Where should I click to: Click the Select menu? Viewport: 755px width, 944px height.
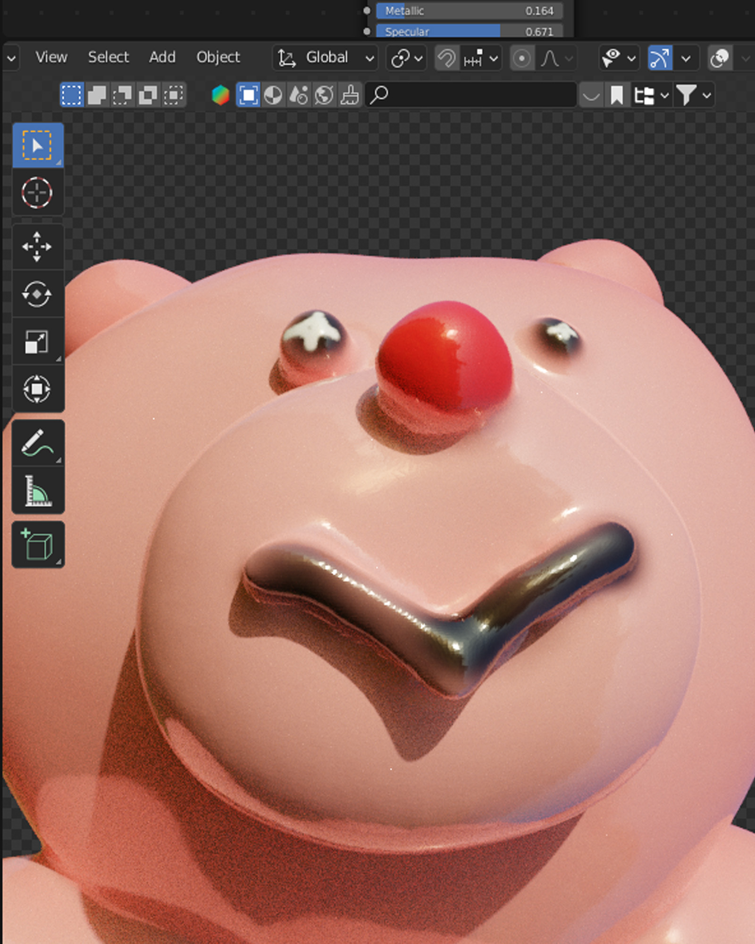pyautogui.click(x=108, y=57)
